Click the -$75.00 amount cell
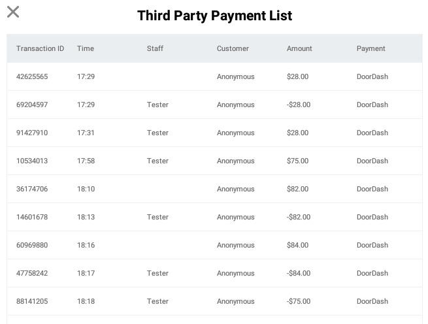 pos(299,301)
